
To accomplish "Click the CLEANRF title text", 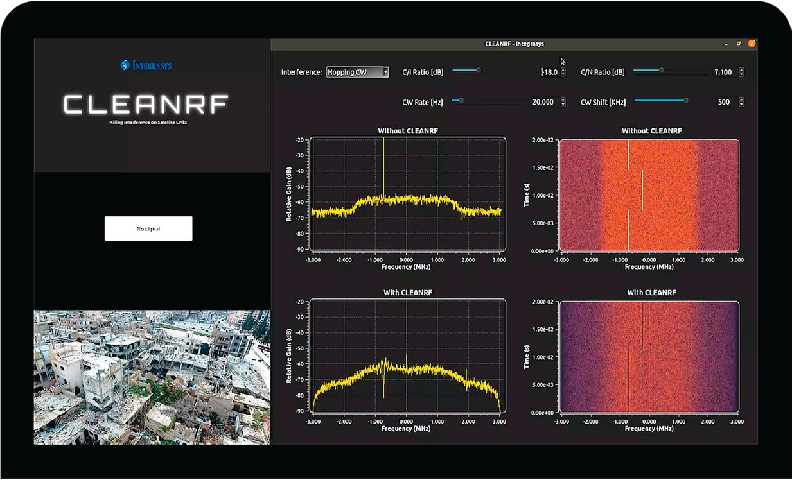I will click(146, 105).
